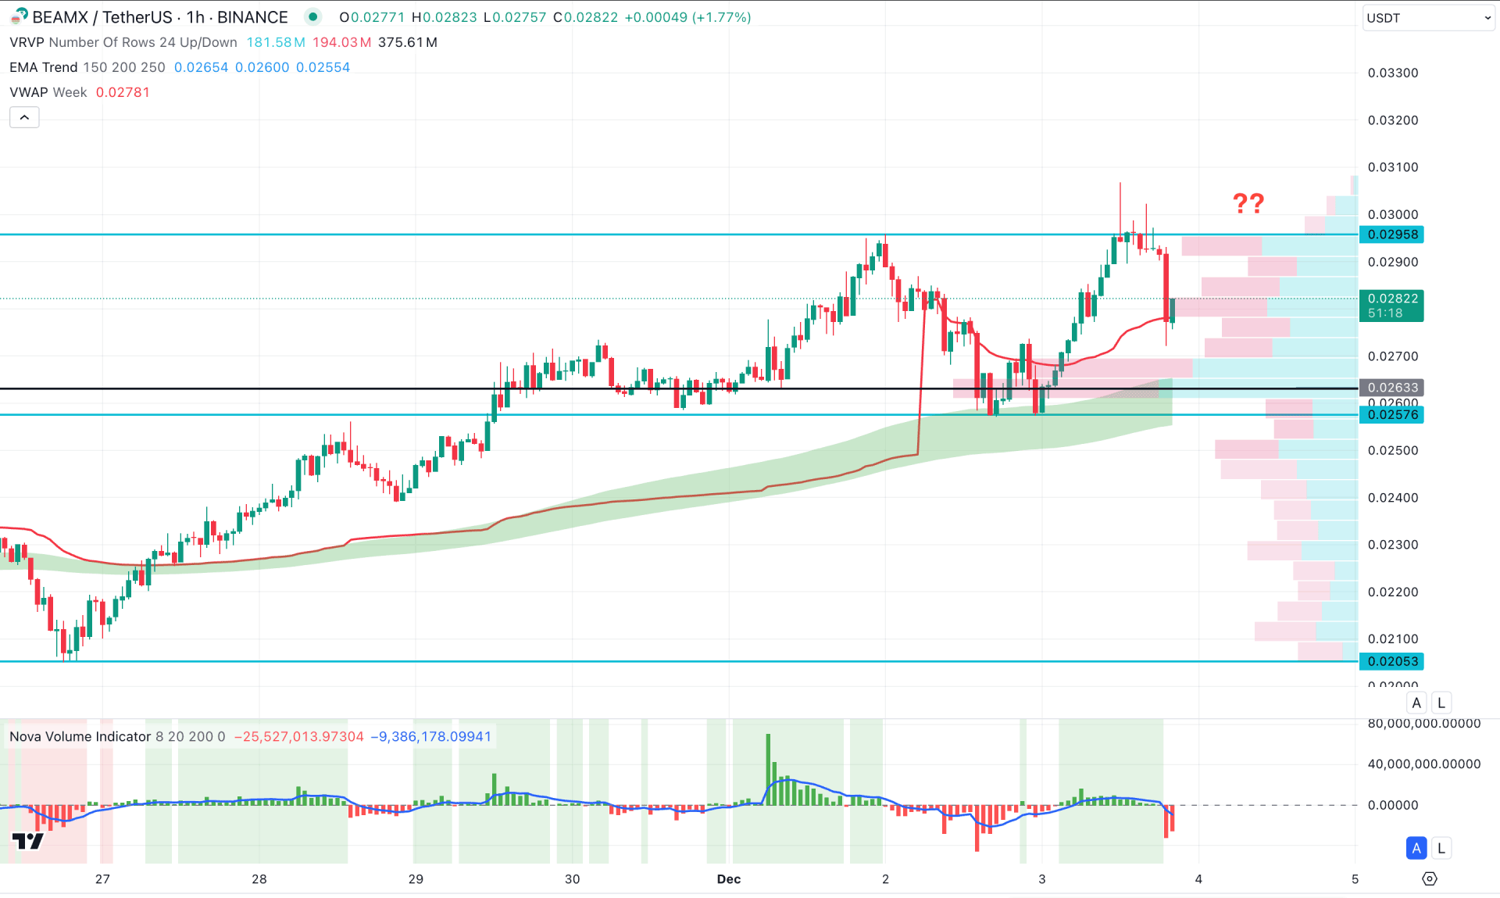The width and height of the screenshot is (1500, 898).
Task: Click the EMA value 0.02600
Action: pos(262,67)
